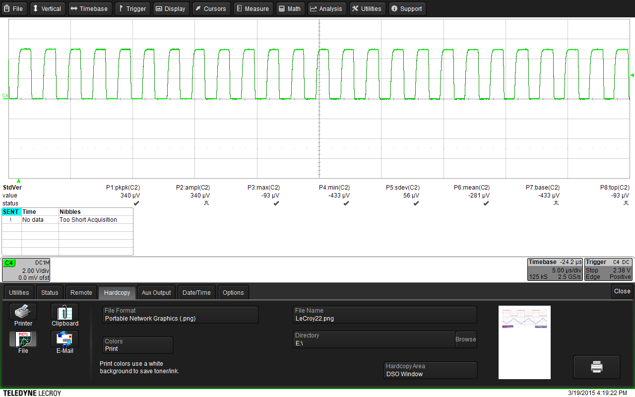The width and height of the screenshot is (635, 397).
Task: Click the trigger level marker arrow
Action: click(x=632, y=75)
